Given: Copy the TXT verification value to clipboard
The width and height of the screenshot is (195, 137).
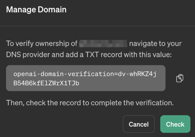Looking at the screenshot, I should (180, 78).
